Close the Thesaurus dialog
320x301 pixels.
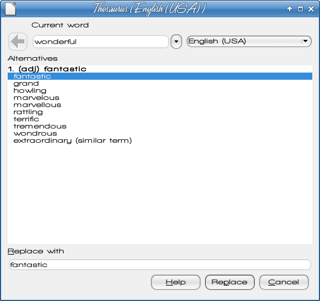311,9
